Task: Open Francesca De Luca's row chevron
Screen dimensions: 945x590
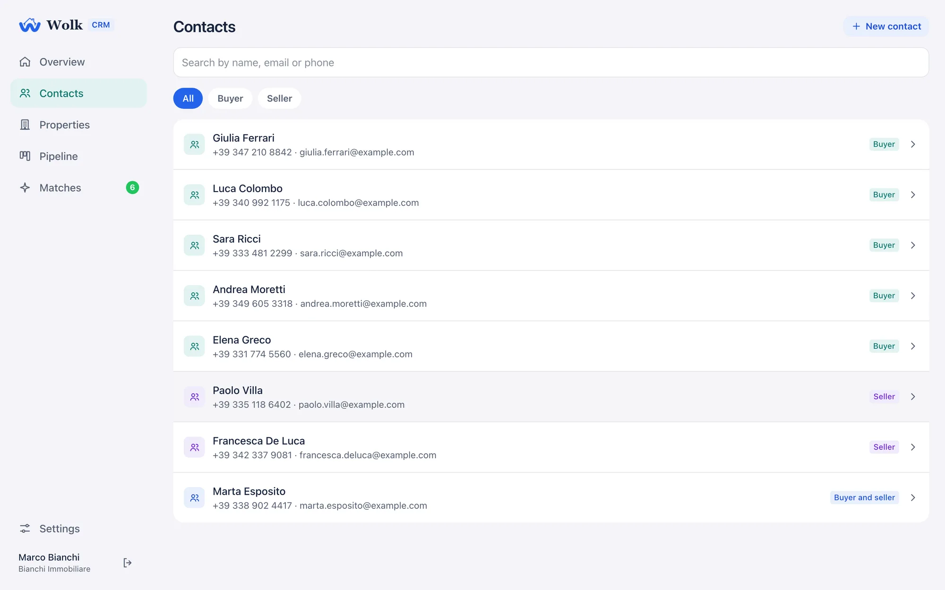Action: [913, 447]
